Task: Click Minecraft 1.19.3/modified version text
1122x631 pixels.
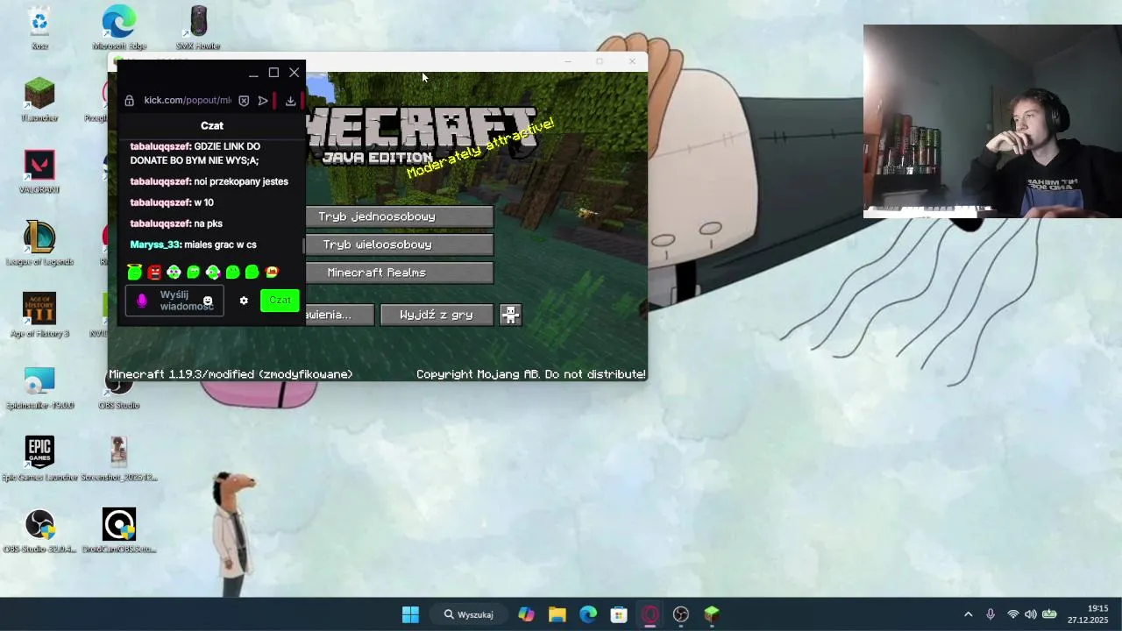Action: [231, 374]
